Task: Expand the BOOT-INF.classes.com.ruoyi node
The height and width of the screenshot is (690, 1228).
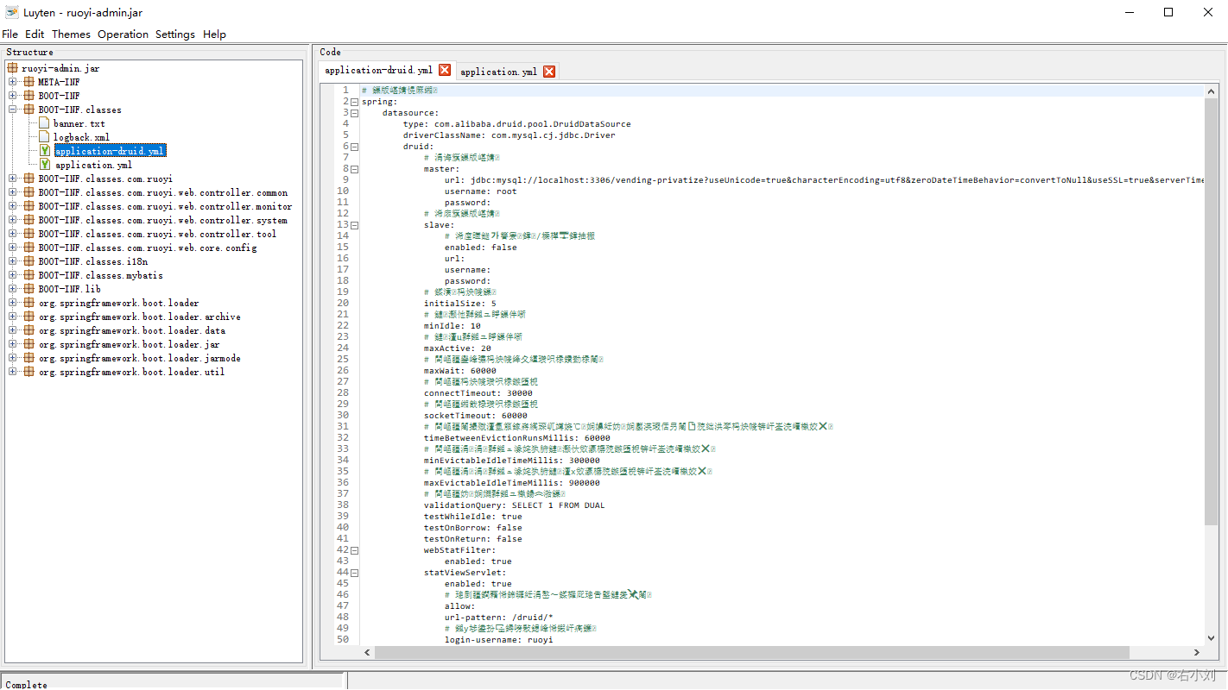Action: click(13, 179)
